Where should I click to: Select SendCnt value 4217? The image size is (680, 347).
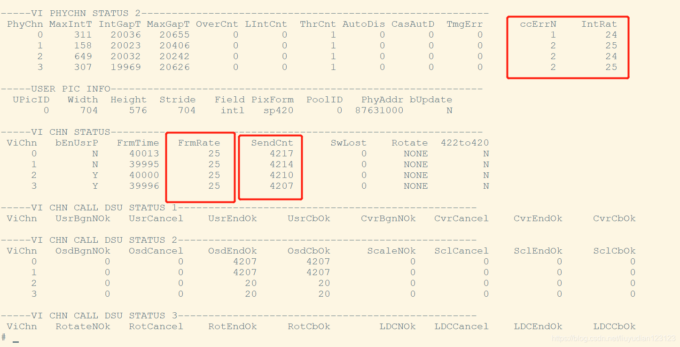(x=281, y=154)
